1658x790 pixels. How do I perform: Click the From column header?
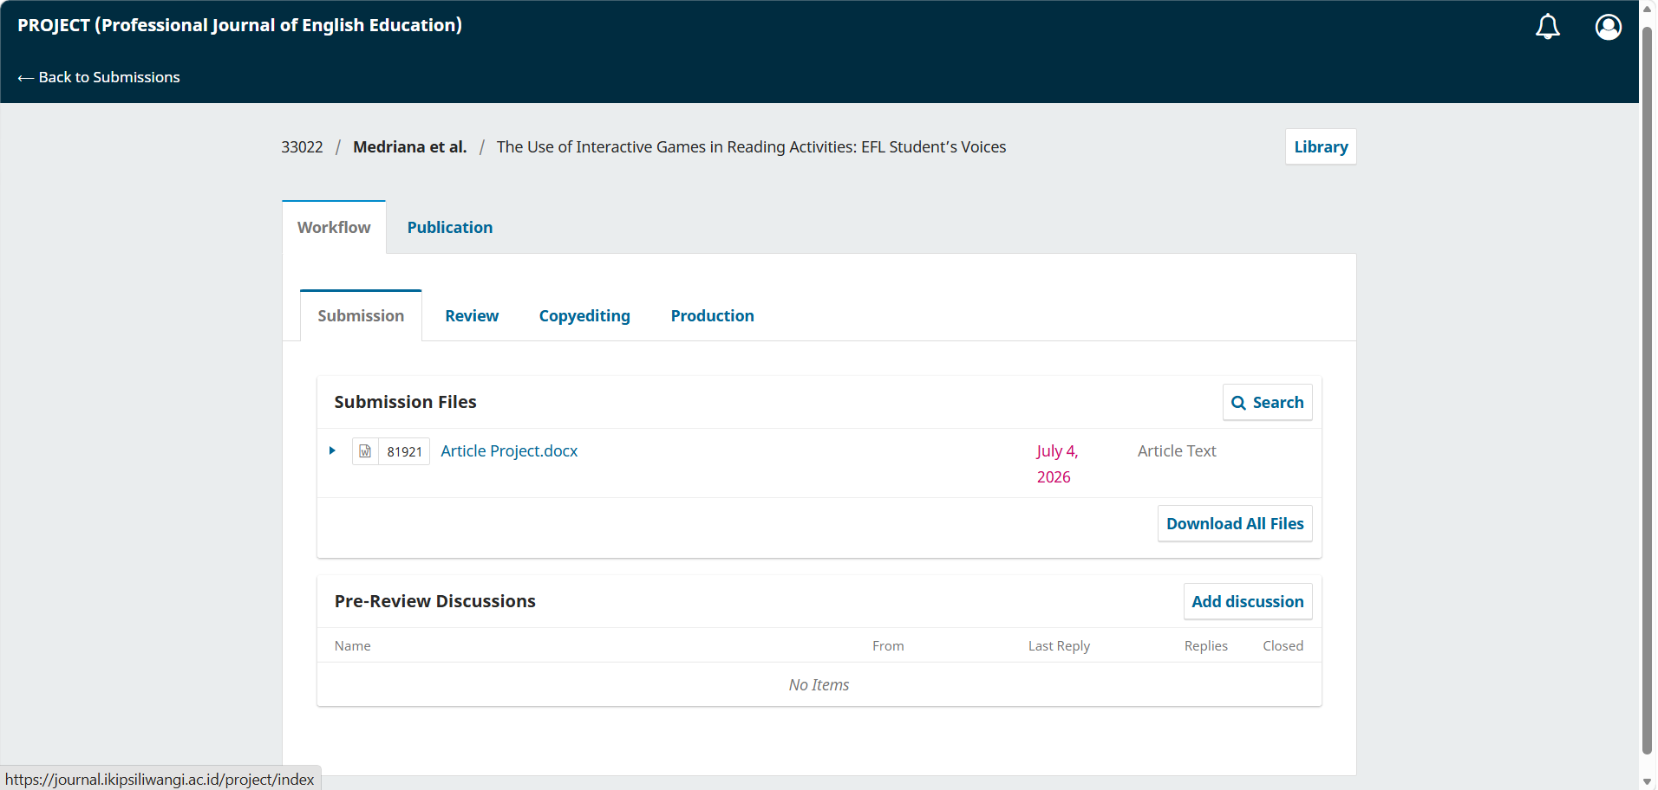[x=888, y=645]
